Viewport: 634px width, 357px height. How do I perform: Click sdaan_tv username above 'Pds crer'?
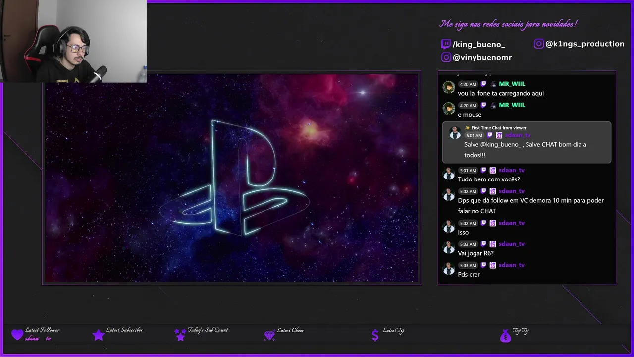pyautogui.click(x=512, y=265)
